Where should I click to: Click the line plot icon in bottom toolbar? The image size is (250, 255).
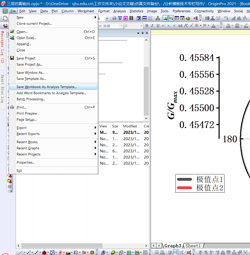[x=20, y=252]
